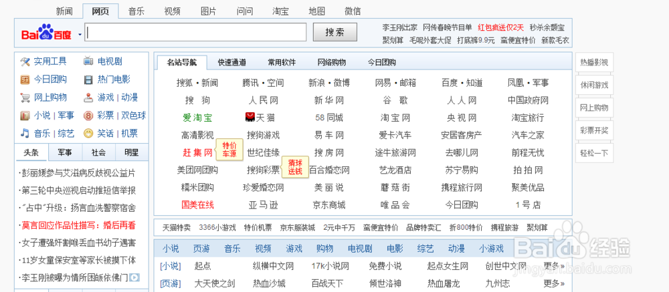
Task: Click the 猜球送钱 tooltip badge
Action: pos(295,168)
